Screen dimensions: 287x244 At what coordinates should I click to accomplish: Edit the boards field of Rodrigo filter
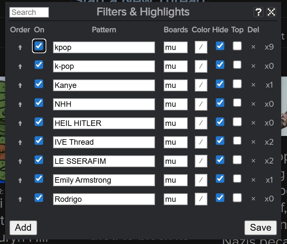175,199
